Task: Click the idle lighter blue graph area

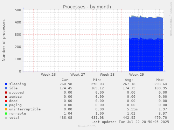Action: pyautogui.click(x=146, y=28)
